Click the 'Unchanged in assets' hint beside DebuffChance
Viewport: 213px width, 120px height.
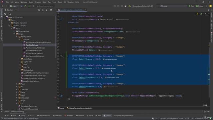(x=110, y=59)
